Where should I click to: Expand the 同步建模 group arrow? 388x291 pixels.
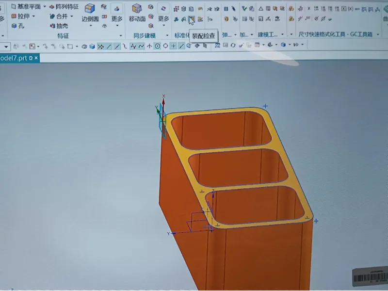click(x=167, y=35)
